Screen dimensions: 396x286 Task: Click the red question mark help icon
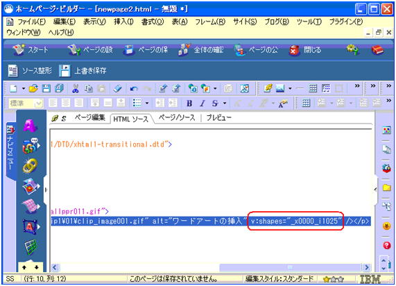coord(387,245)
